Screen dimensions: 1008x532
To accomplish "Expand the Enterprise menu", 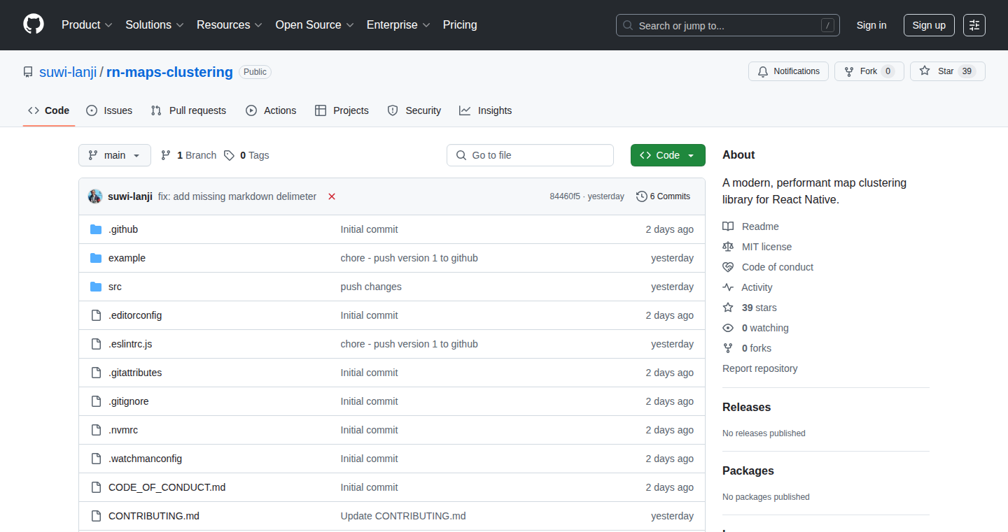I will coord(398,24).
